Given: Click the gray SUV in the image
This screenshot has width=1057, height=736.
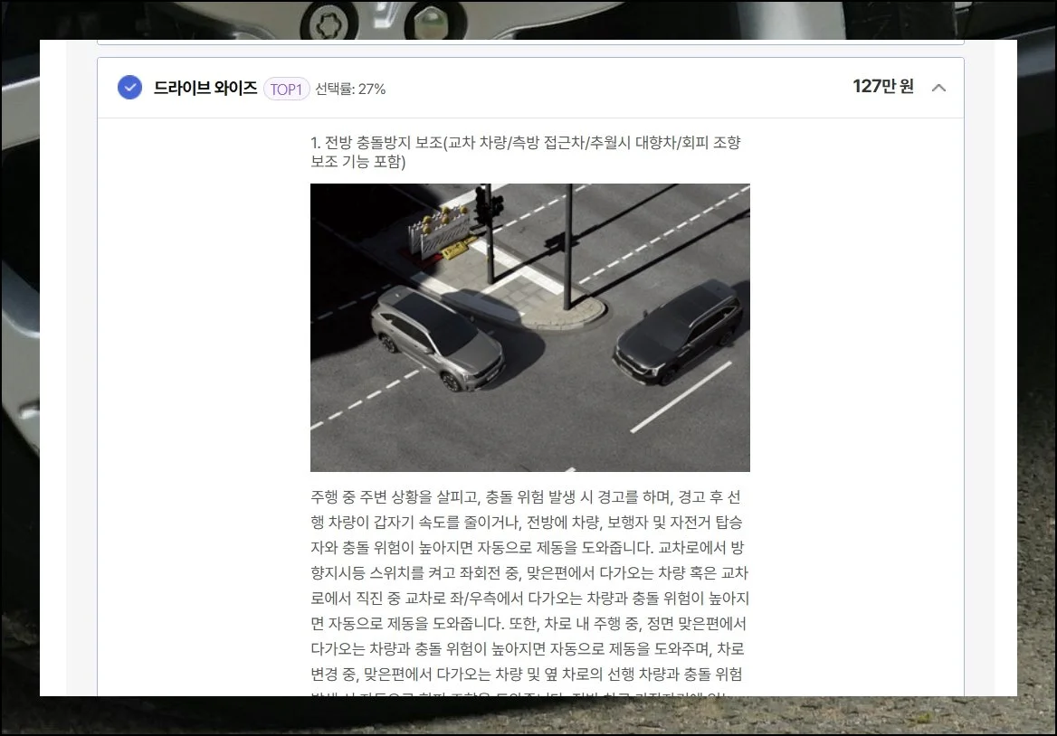Looking at the screenshot, I should [437, 335].
